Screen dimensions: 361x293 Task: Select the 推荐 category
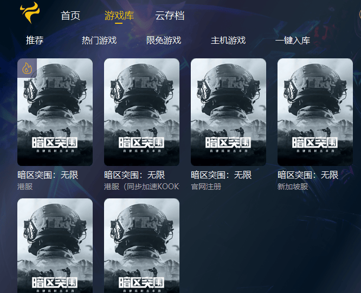point(35,41)
